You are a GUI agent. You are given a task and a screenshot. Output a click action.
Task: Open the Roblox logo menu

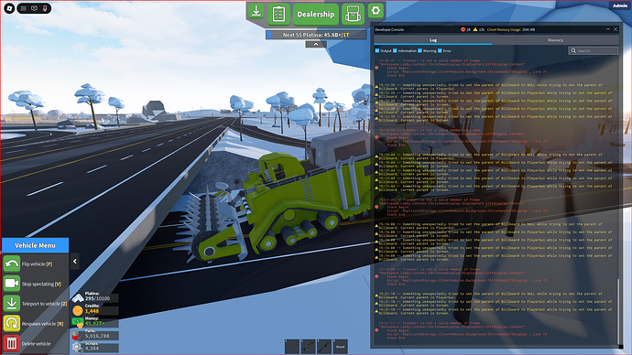coord(9,8)
